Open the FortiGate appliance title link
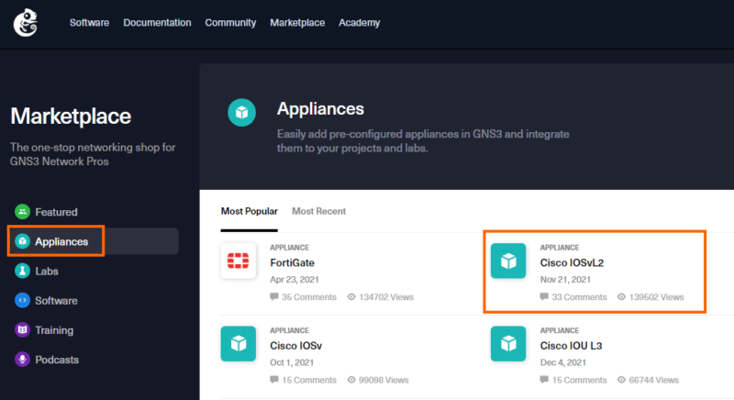Screen dimensions: 734x400 [292, 262]
